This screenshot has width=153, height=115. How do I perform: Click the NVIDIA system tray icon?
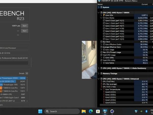pyautogui.click(x=141, y=111)
